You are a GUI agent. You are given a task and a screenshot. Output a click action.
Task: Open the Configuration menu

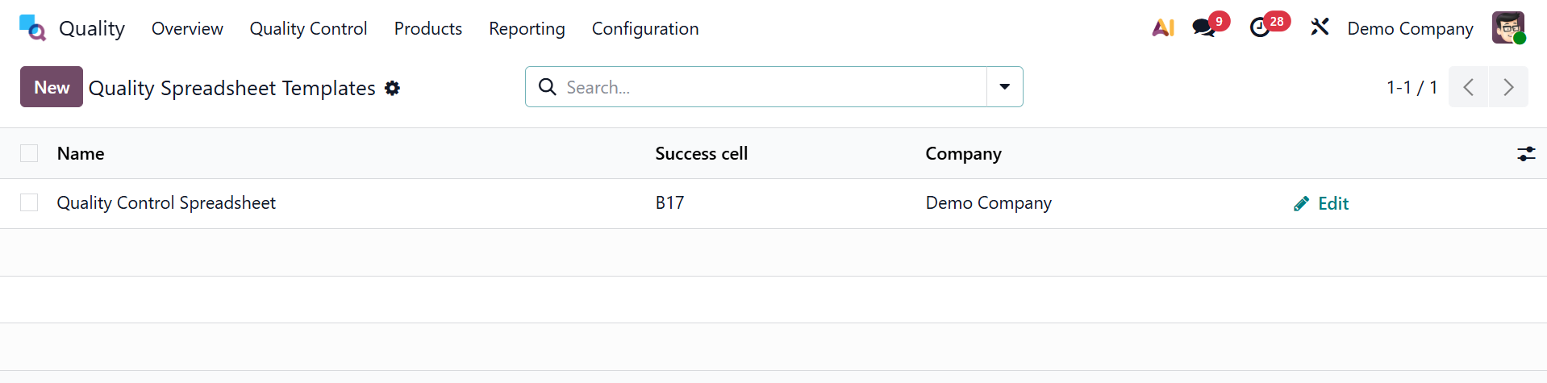[645, 28]
